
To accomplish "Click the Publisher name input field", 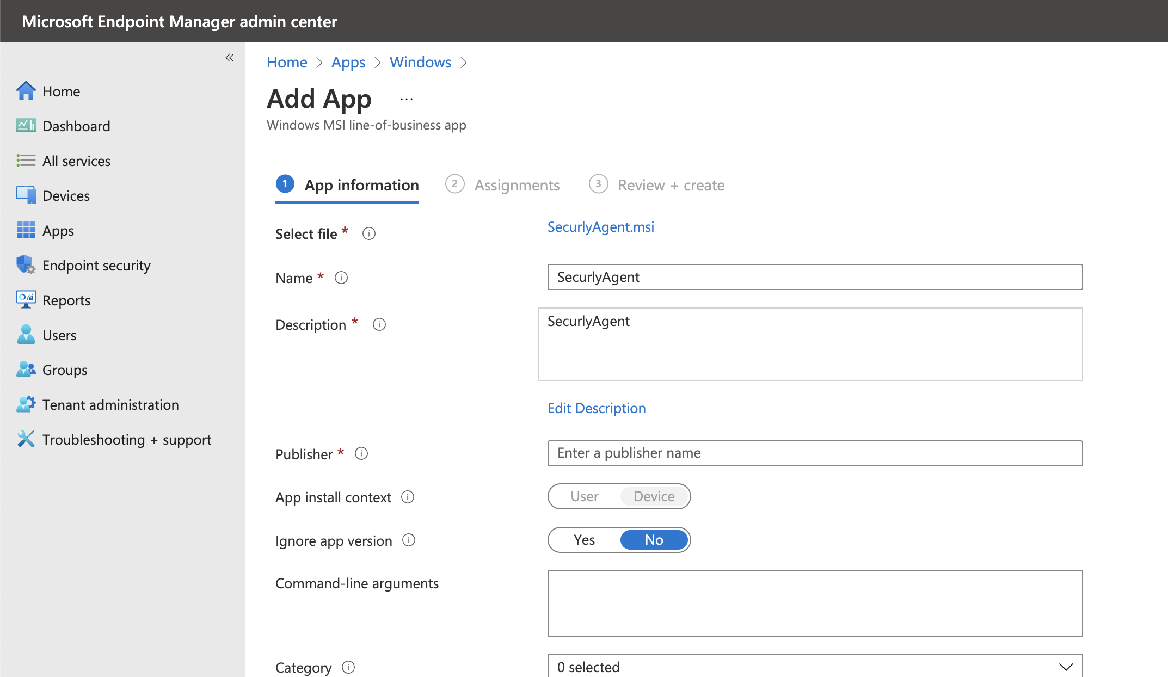I will tap(815, 453).
